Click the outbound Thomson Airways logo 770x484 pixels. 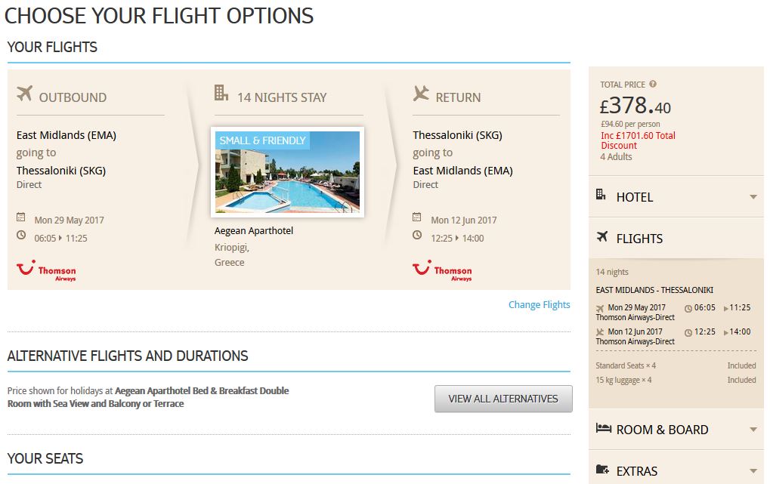pos(46,270)
